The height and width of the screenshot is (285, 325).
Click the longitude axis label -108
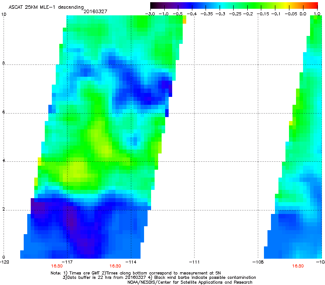[258, 262]
